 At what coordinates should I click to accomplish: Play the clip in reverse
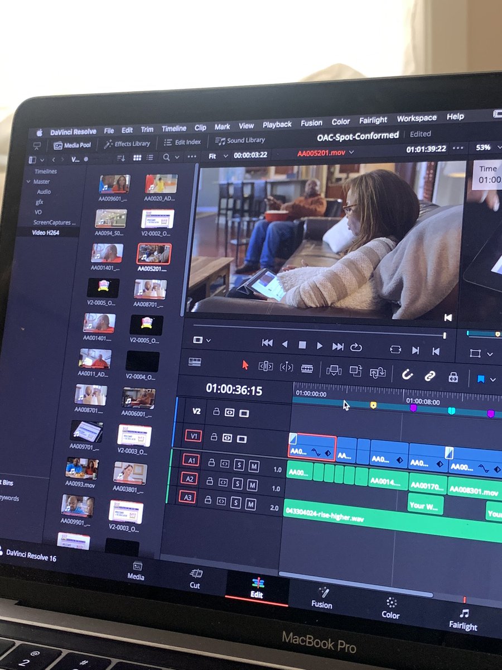(284, 345)
